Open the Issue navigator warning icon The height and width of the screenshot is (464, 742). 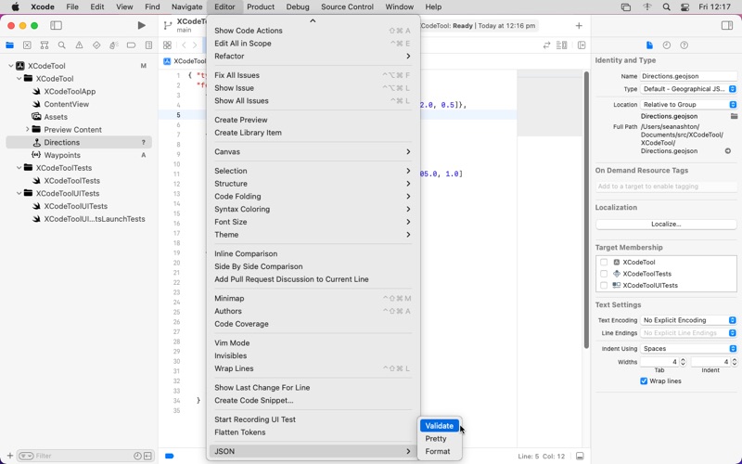click(x=79, y=45)
